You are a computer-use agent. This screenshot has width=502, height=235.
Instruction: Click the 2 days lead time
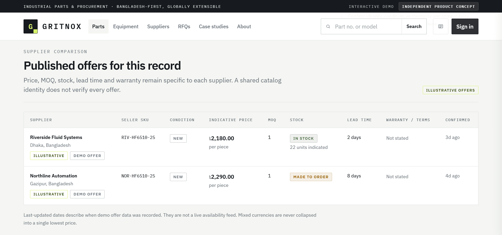pos(354,137)
